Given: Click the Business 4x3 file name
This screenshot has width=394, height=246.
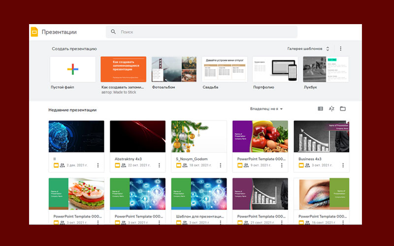Looking at the screenshot, I should pyautogui.click(x=310, y=159).
